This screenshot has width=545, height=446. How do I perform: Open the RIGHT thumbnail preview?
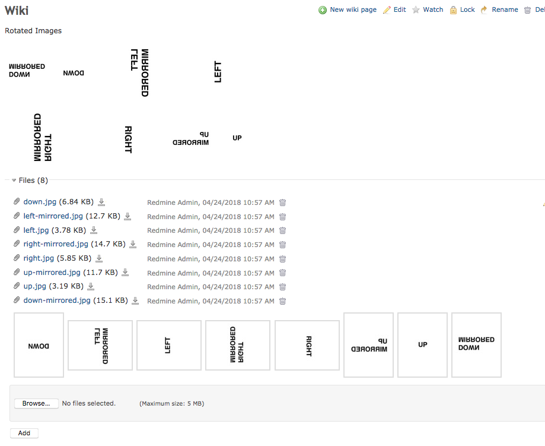(307, 346)
